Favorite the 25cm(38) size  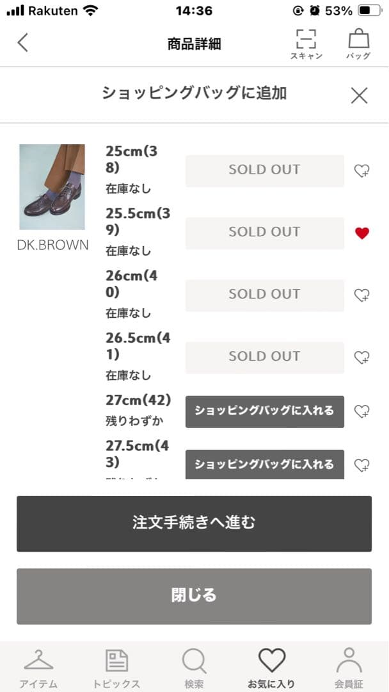pos(362,171)
